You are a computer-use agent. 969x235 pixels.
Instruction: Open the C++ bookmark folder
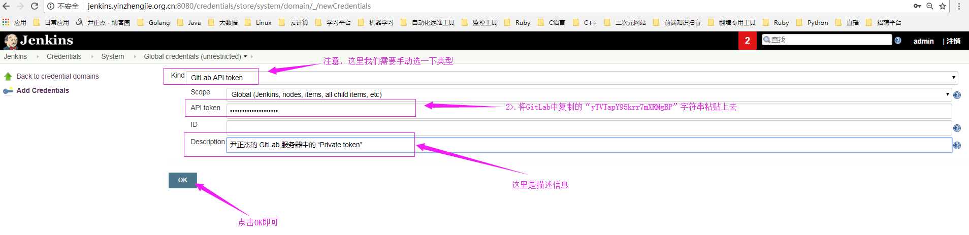pos(585,22)
